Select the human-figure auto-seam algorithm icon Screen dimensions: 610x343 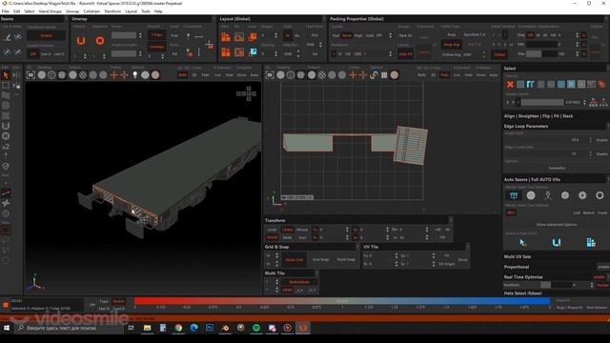(x=548, y=195)
